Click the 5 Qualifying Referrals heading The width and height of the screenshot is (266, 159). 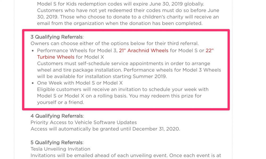[57, 143]
